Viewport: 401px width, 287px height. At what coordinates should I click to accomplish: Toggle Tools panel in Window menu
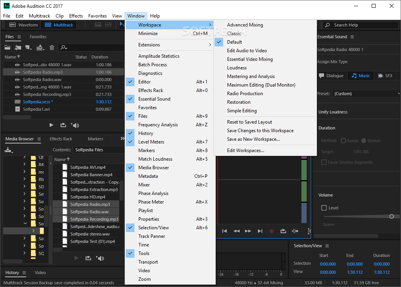[170, 253]
